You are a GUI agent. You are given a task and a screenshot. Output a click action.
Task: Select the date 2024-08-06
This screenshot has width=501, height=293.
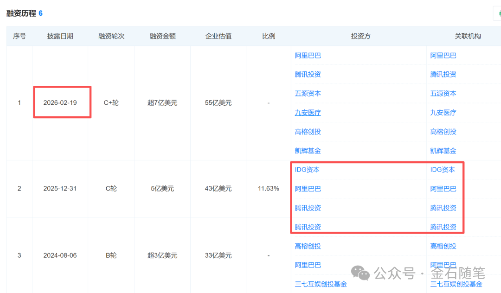coord(60,255)
